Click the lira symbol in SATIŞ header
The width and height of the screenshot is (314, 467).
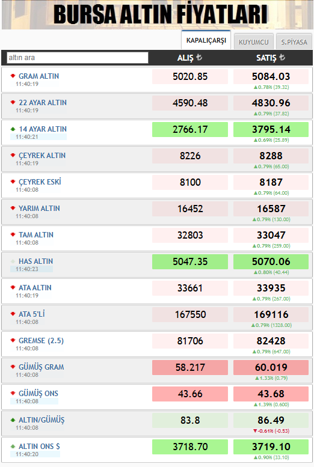coord(282,57)
